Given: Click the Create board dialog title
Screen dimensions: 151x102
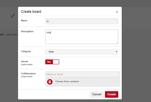Looking at the screenshot, I should (x=31, y=11).
